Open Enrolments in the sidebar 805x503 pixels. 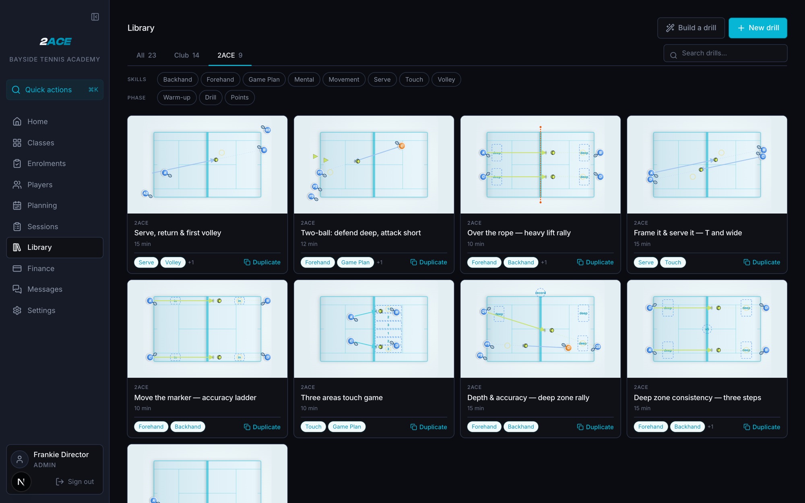55,163
